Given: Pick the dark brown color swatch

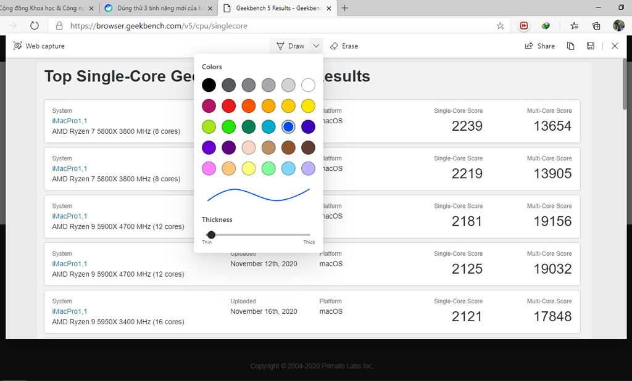Looking at the screenshot, I should click(x=309, y=147).
